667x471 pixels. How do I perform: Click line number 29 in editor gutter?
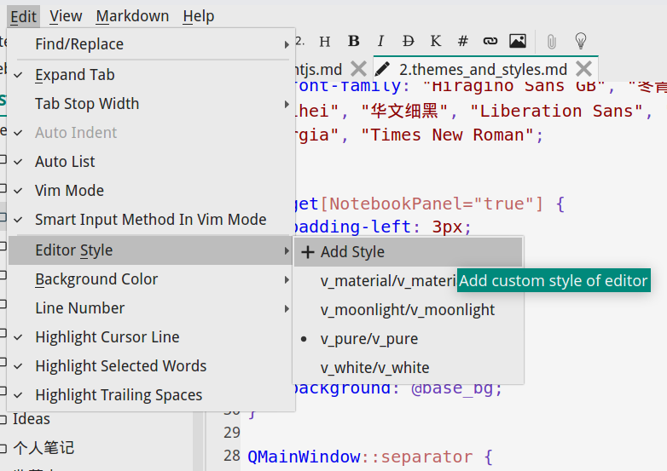point(232,433)
